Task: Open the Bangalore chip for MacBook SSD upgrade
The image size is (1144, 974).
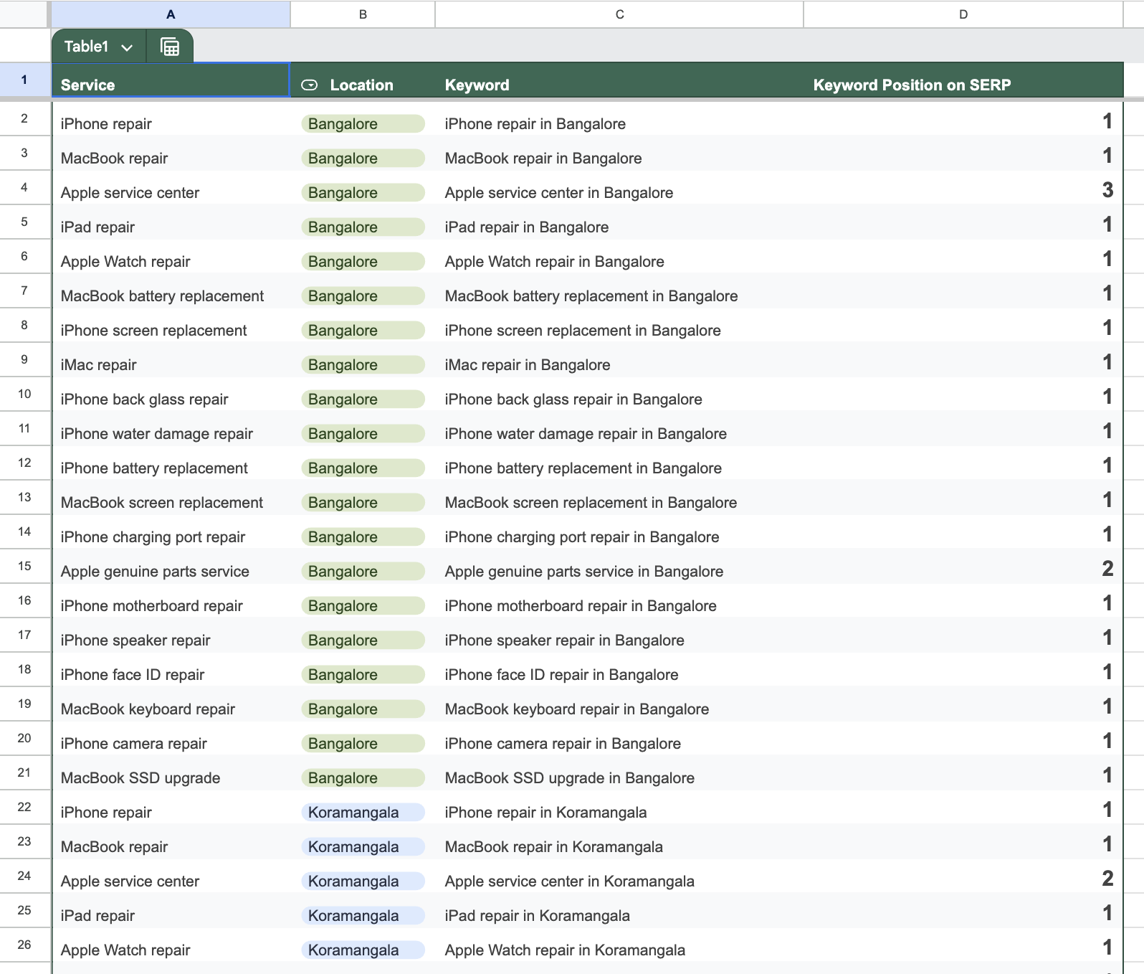Action: pyautogui.click(x=363, y=778)
